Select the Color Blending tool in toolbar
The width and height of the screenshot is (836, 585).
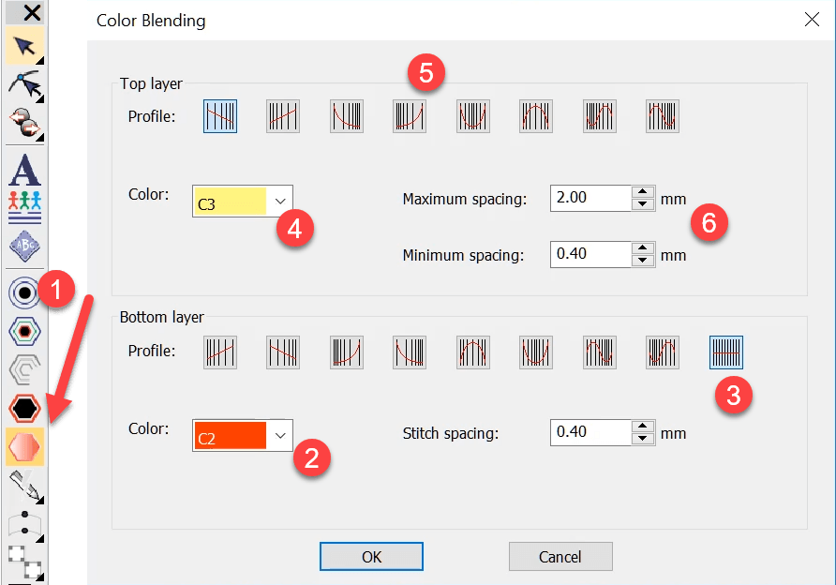point(24,448)
